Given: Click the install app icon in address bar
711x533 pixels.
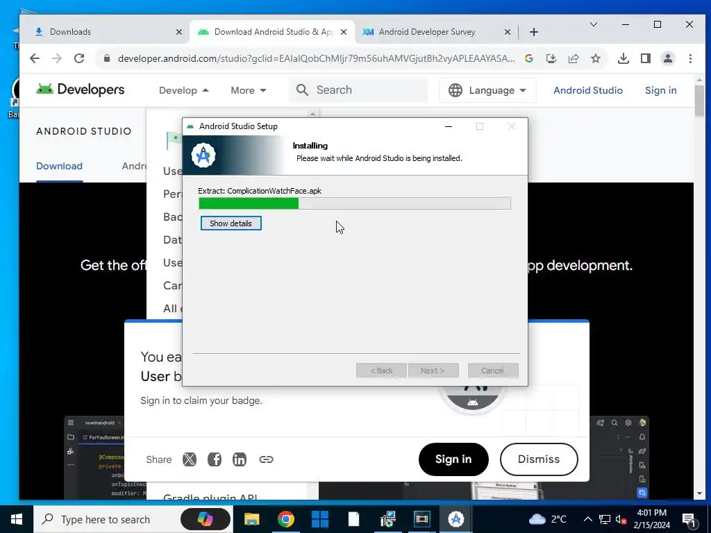Looking at the screenshot, I should [551, 58].
